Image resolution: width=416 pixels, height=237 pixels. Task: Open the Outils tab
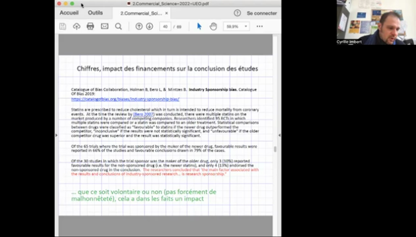(x=95, y=13)
